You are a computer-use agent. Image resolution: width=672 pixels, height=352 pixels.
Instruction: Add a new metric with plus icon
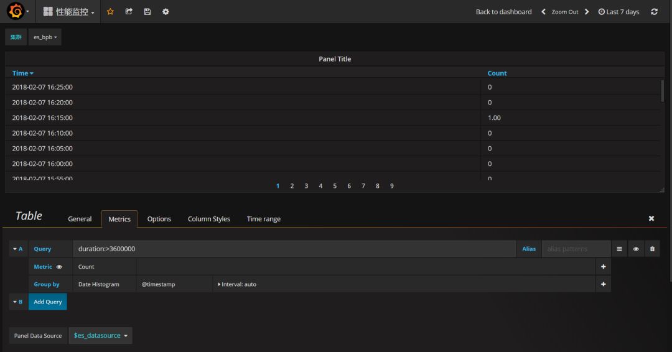click(x=603, y=266)
